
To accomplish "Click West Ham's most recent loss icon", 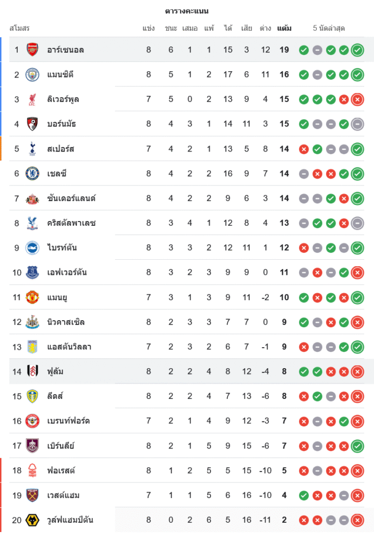I will 357,495.
